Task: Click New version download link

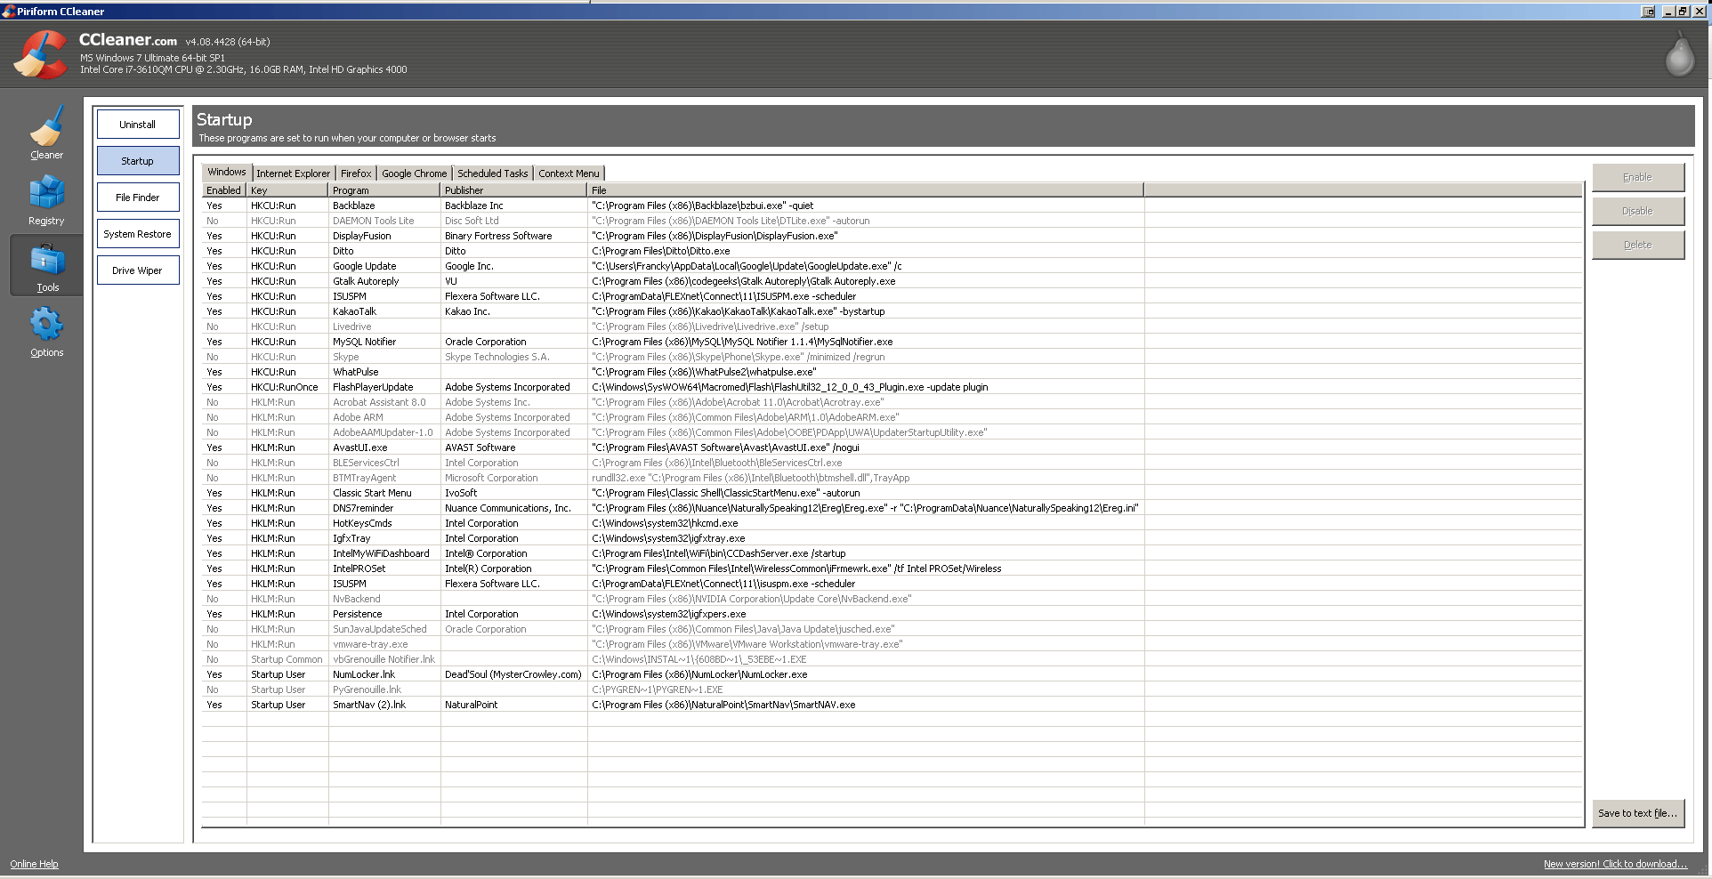Action: (1615, 864)
